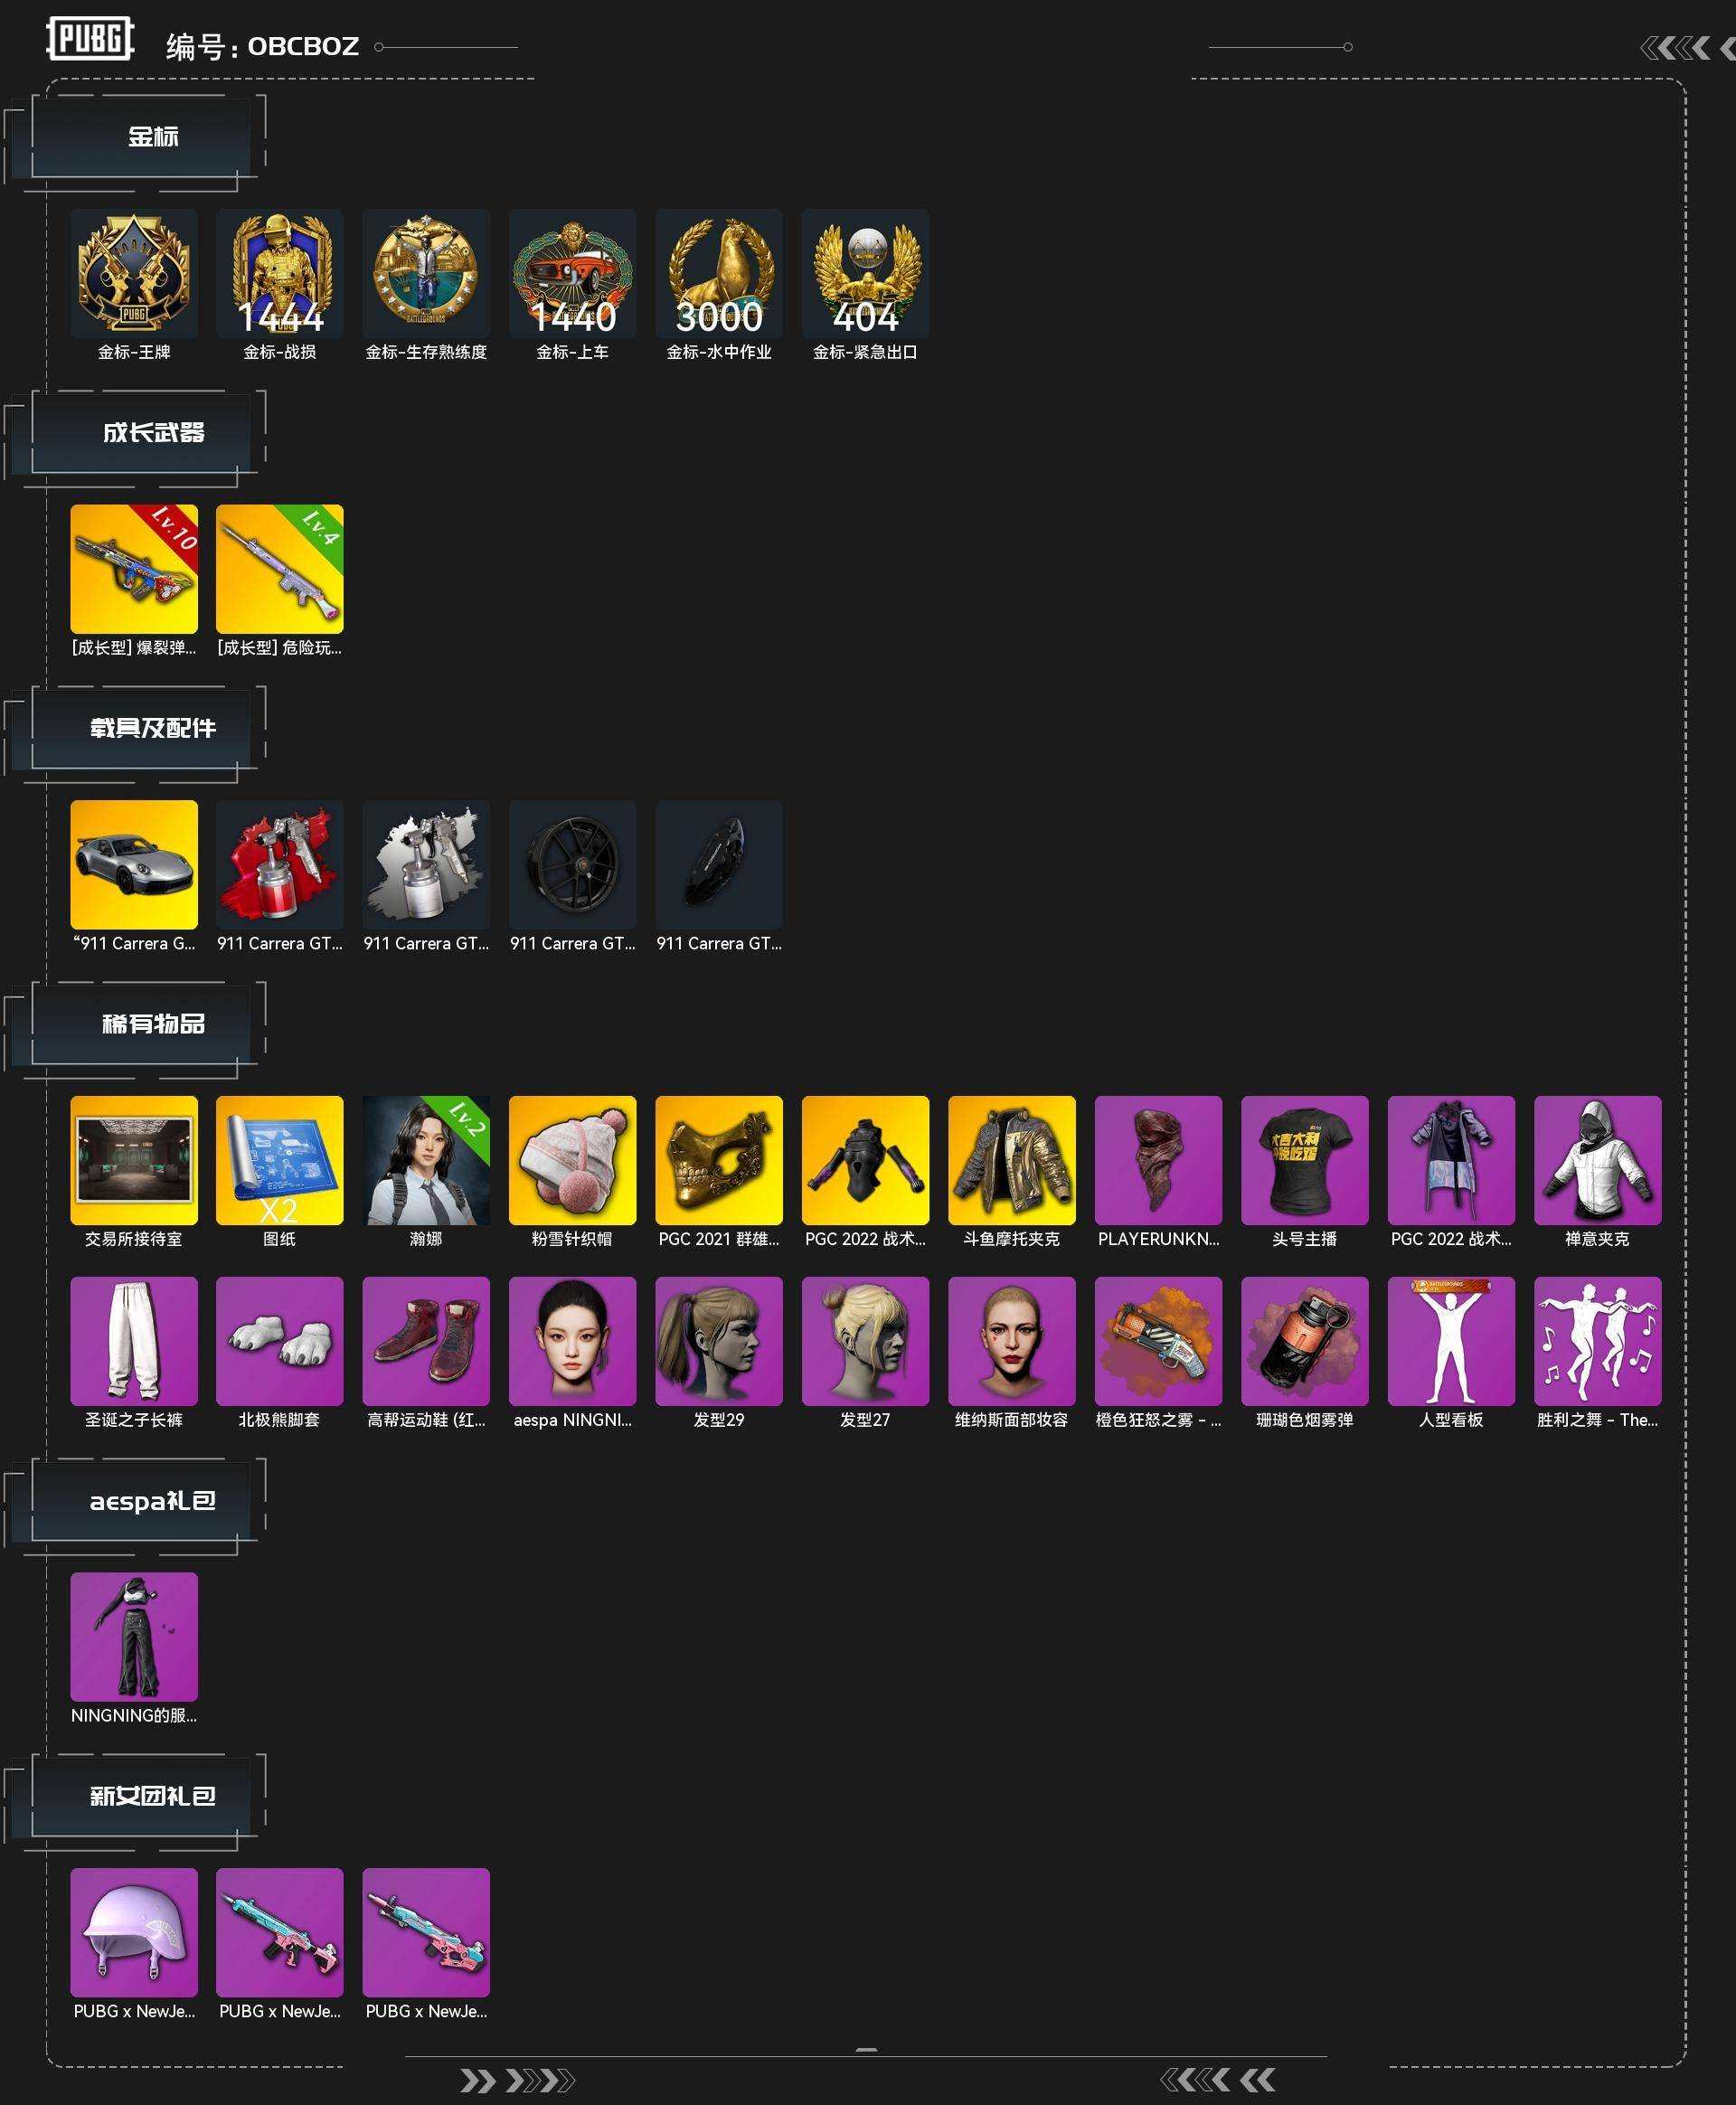Select the 北极熊脚套 polar bear paws item
1736x2105 pixels.
280,1341
